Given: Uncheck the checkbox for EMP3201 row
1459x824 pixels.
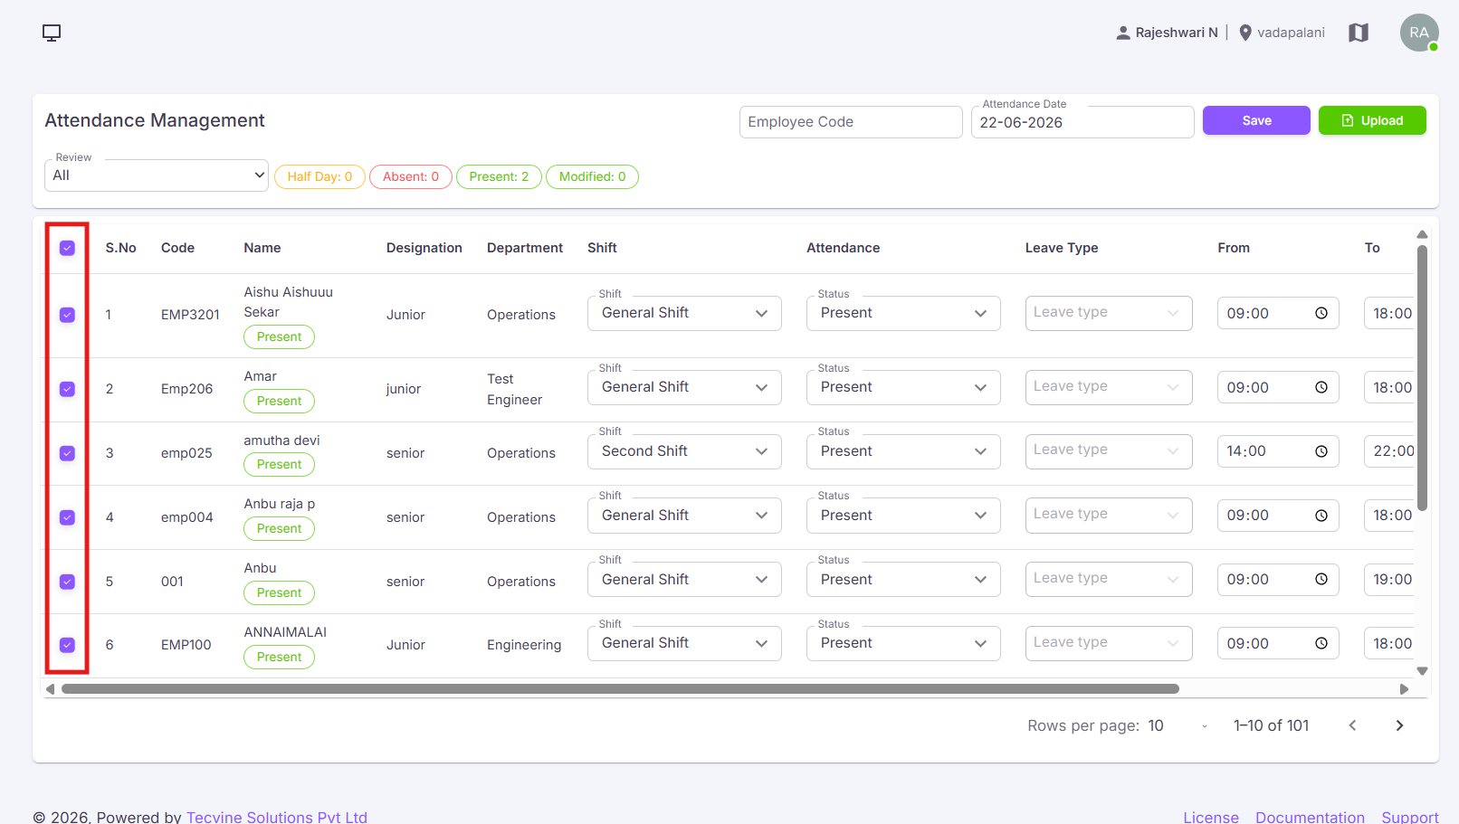Looking at the screenshot, I should click(x=67, y=315).
